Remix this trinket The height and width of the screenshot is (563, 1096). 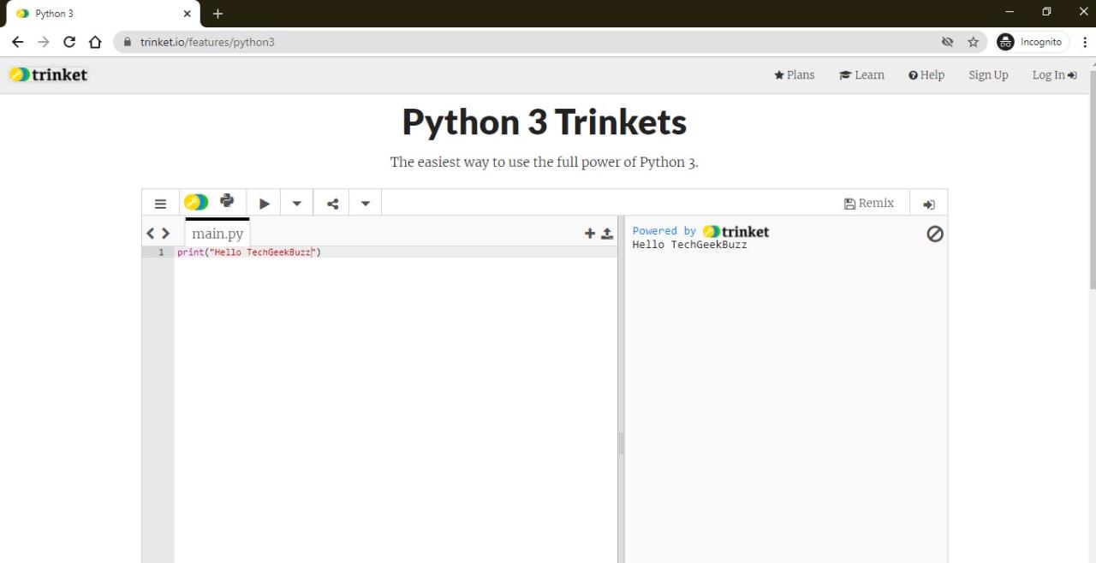coord(869,203)
